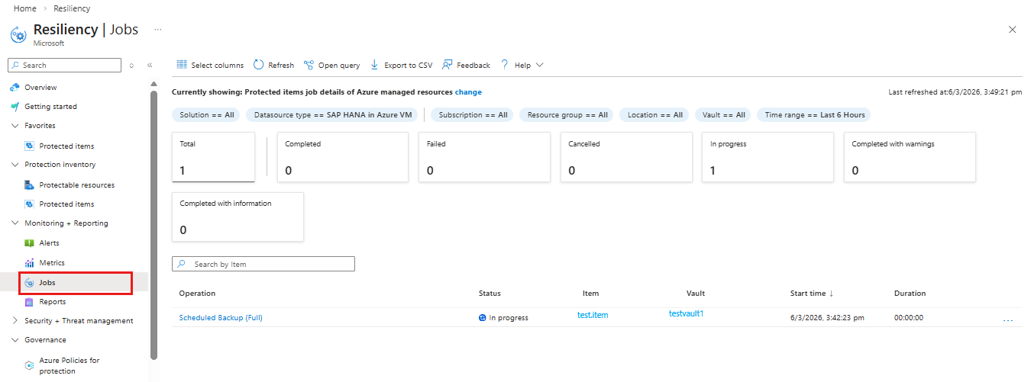Open the ellipsis next to Resiliency Jobs title
The image size is (1031, 382).
tap(158, 29)
